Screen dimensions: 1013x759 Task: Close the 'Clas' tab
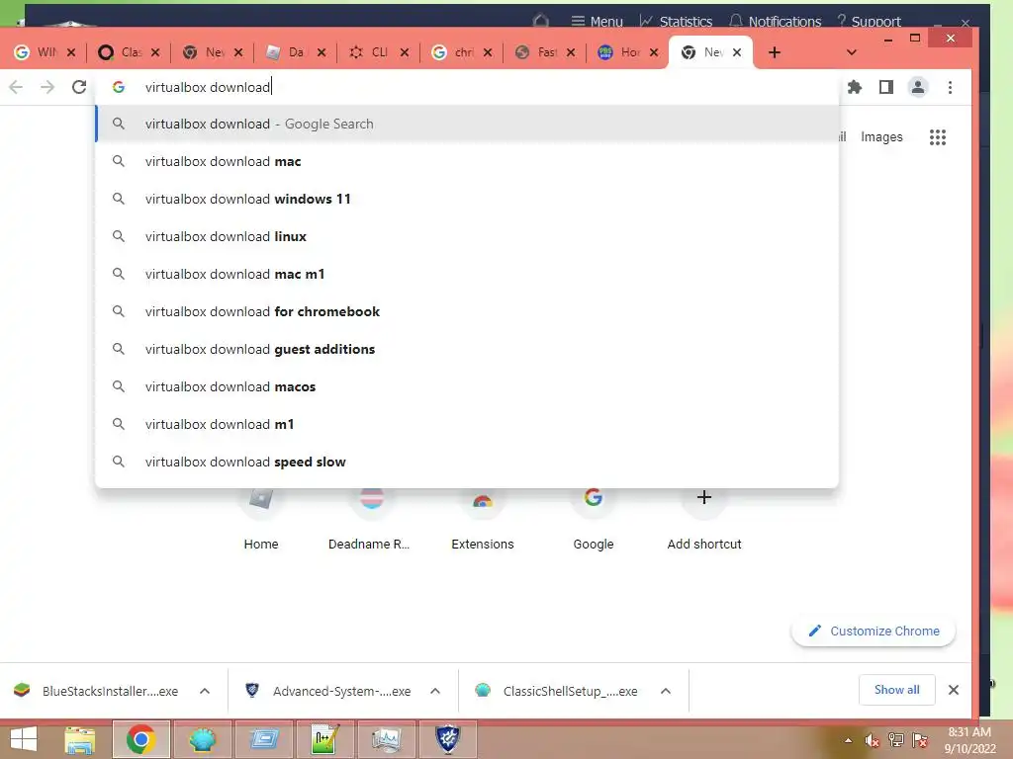[x=155, y=52]
